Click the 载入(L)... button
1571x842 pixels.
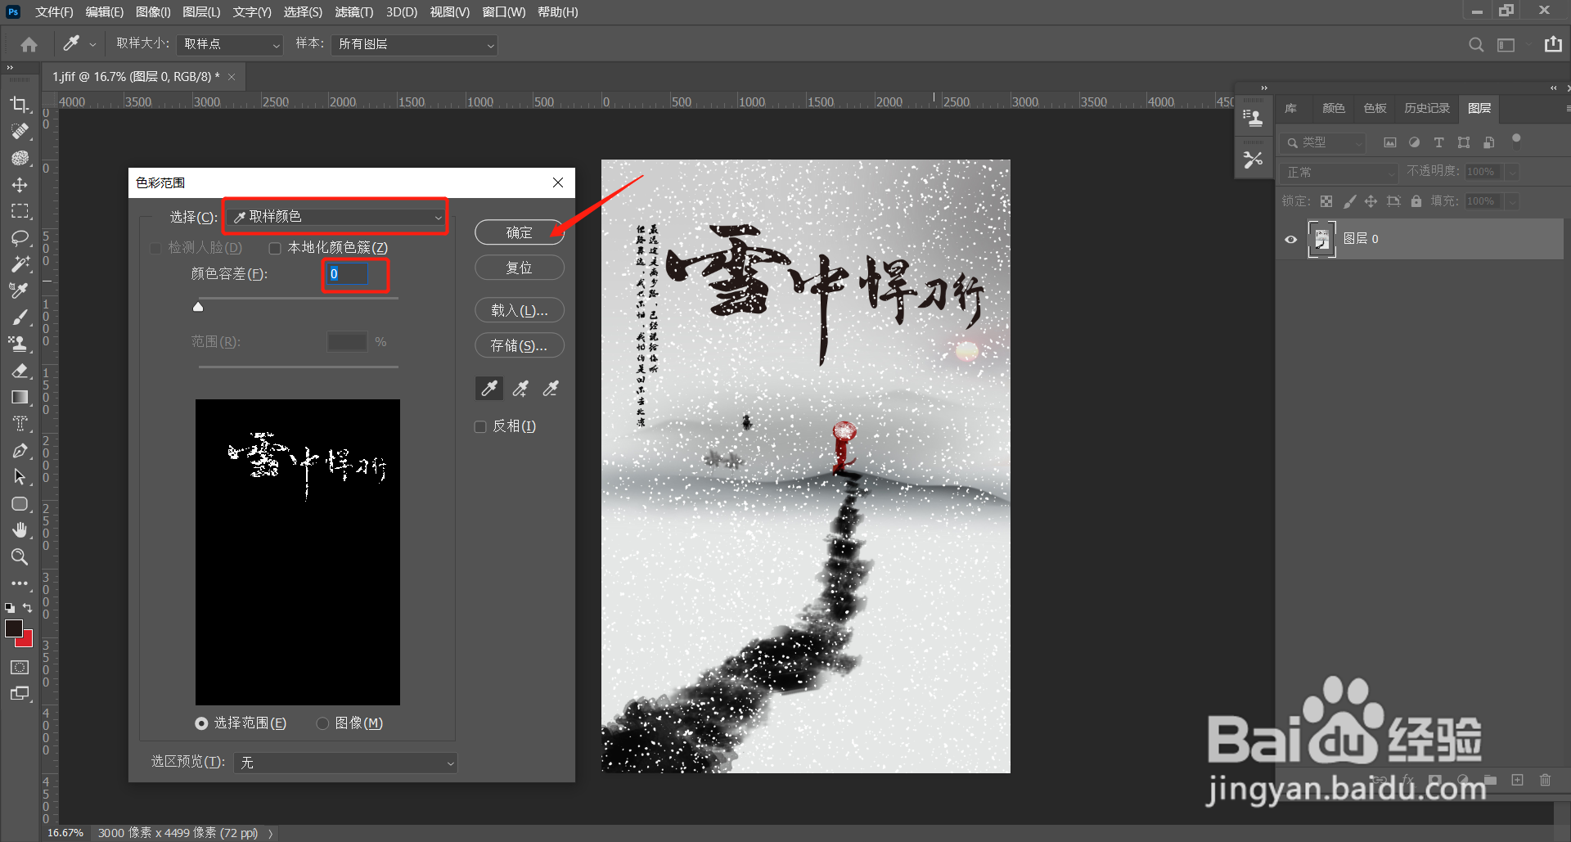click(520, 311)
